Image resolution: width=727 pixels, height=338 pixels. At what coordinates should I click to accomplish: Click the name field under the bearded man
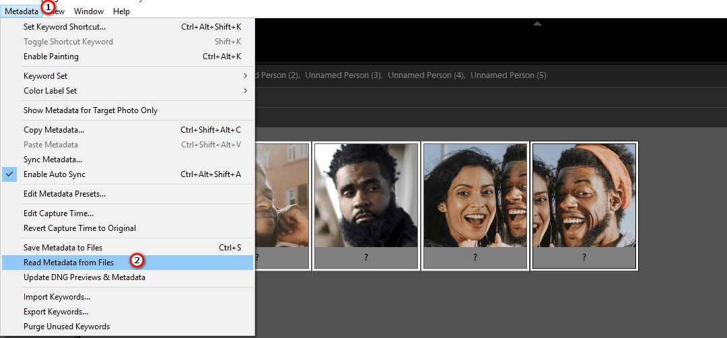pyautogui.click(x=366, y=258)
